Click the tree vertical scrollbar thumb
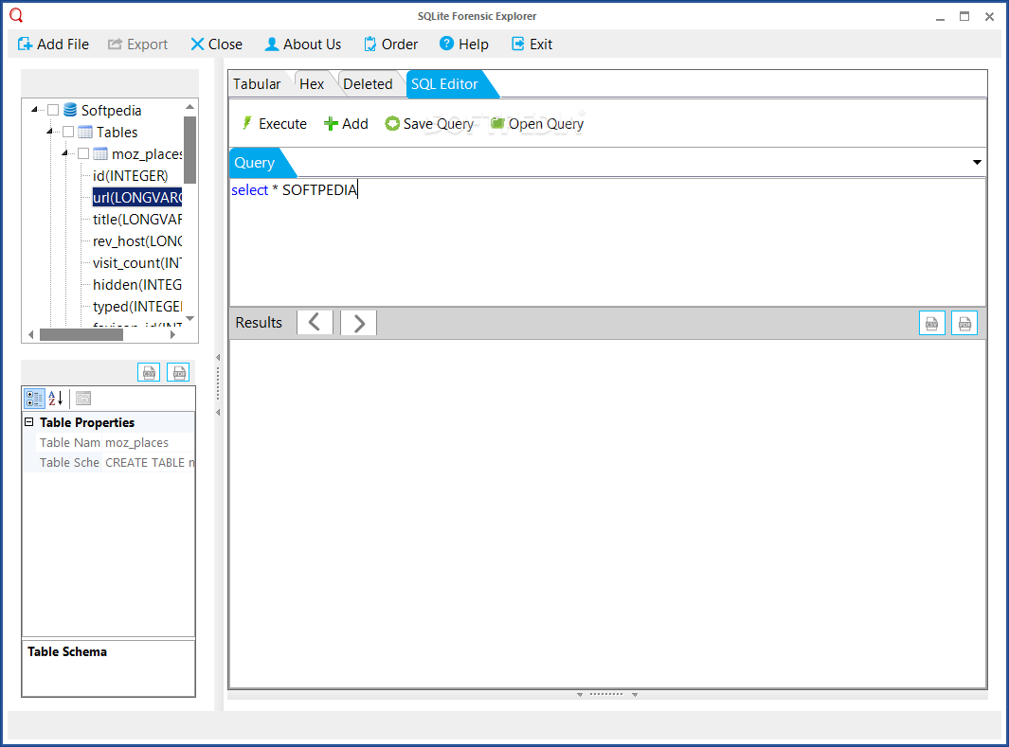Screen dimensions: 1009x747 tap(189, 150)
